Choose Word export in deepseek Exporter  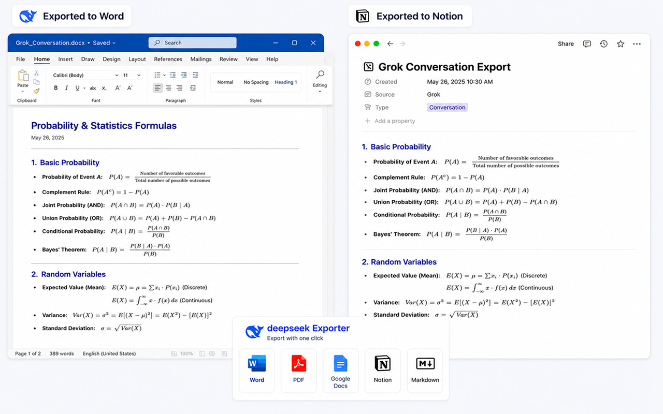coord(257,370)
